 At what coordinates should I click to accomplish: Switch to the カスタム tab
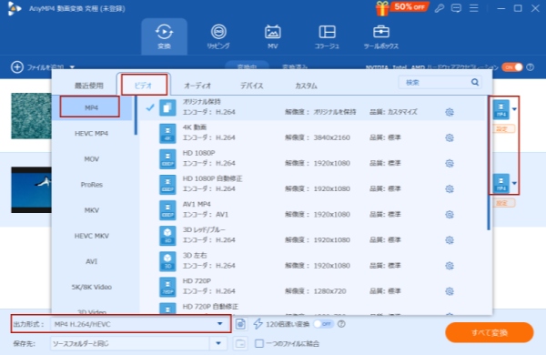(x=306, y=86)
